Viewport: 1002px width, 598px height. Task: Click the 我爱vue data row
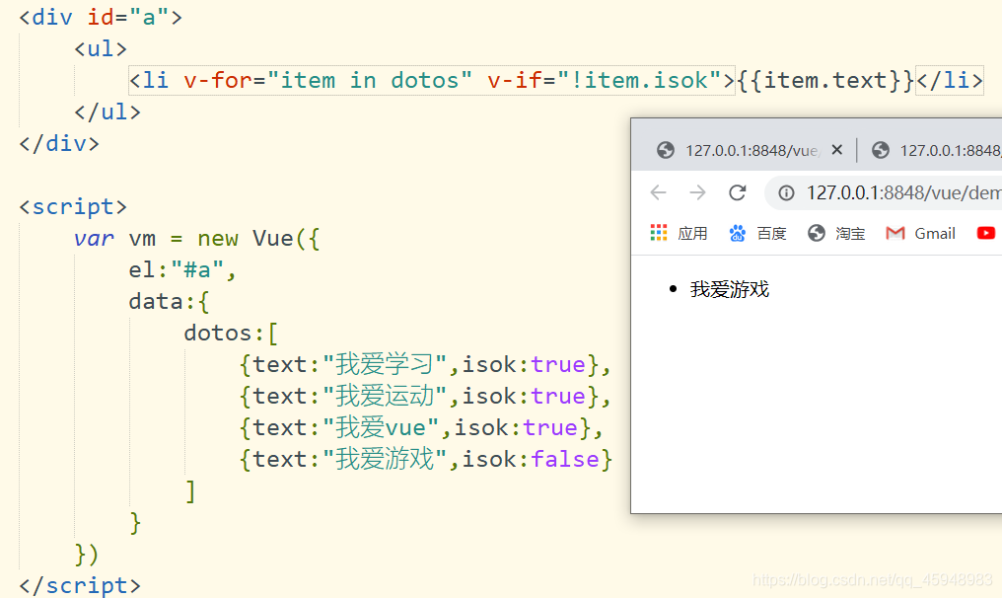coord(421,427)
